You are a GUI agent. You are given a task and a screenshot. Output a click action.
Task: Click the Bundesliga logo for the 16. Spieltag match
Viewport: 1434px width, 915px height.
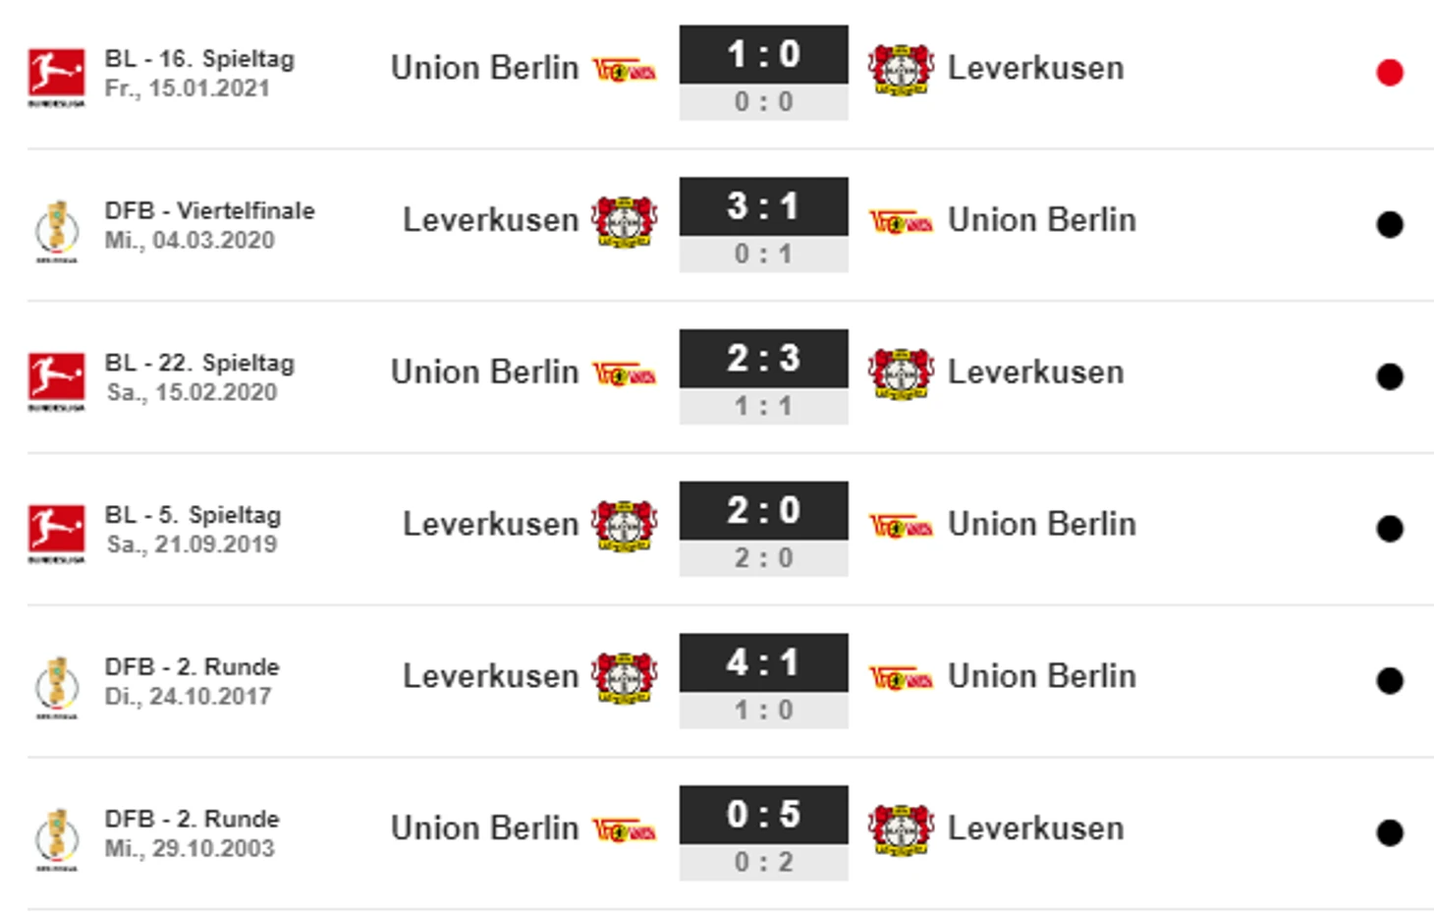[56, 78]
